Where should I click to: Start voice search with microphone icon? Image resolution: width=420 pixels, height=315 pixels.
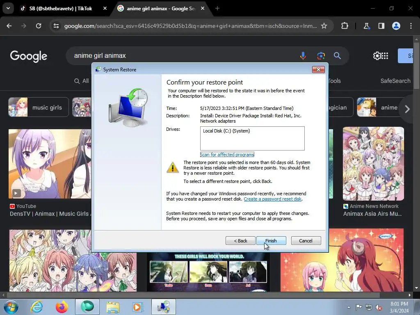[x=303, y=56]
